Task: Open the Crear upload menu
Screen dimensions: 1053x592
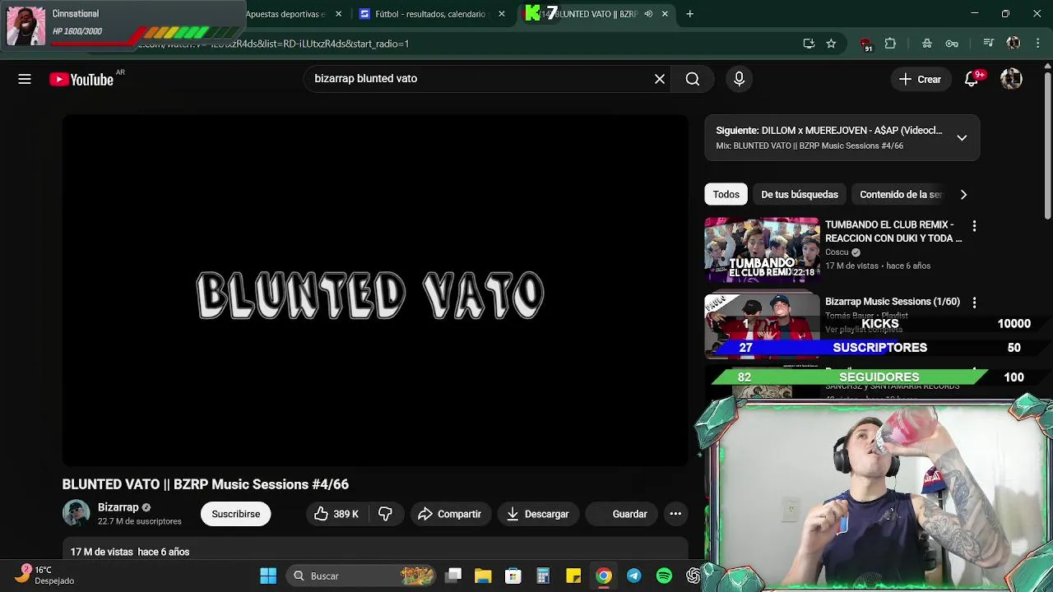Action: [920, 79]
